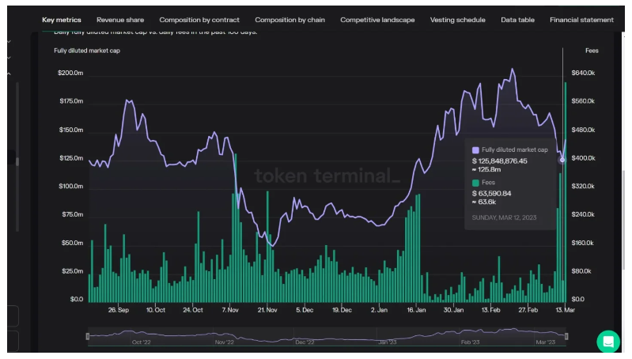Image resolution: width=632 pixels, height=359 pixels.
Task: Click the '$80.0k' right axis value
Action: (x=581, y=271)
